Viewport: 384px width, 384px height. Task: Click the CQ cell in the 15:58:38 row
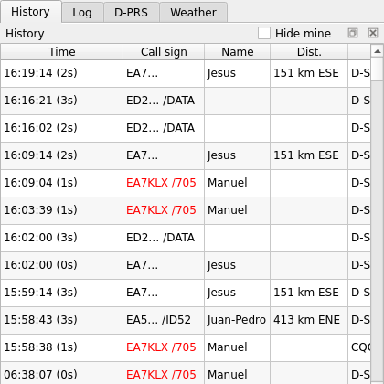tap(359, 347)
